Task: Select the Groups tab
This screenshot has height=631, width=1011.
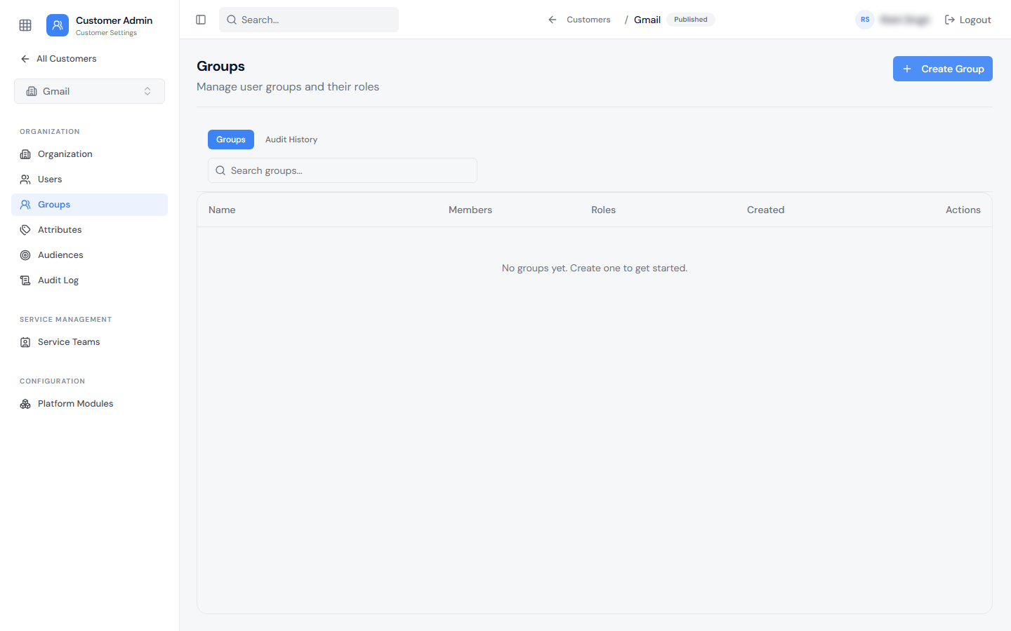Action: [231, 140]
